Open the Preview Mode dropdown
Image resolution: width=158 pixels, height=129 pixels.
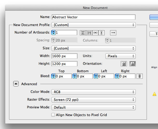click(94, 107)
